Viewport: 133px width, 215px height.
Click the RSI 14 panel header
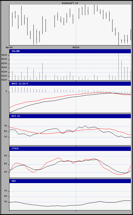(x=70, y=116)
